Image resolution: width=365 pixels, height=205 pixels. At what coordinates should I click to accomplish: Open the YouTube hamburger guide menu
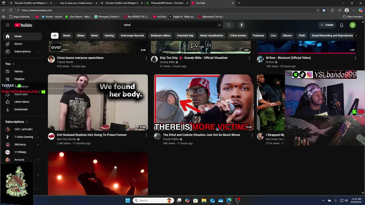(7, 25)
